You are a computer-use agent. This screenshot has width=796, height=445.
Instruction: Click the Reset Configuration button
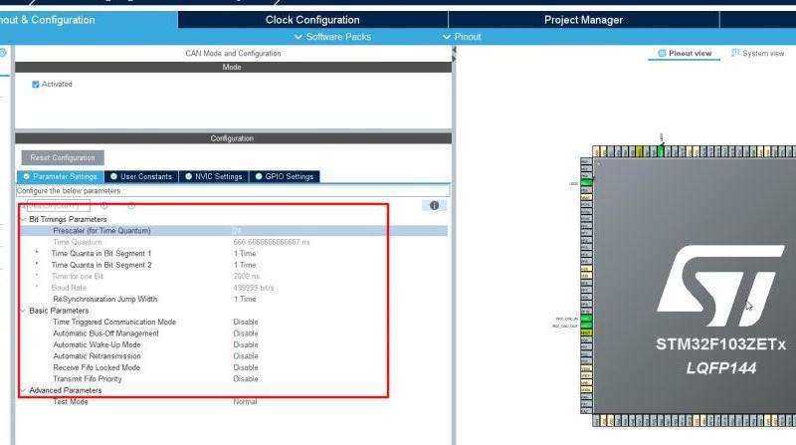click(63, 157)
